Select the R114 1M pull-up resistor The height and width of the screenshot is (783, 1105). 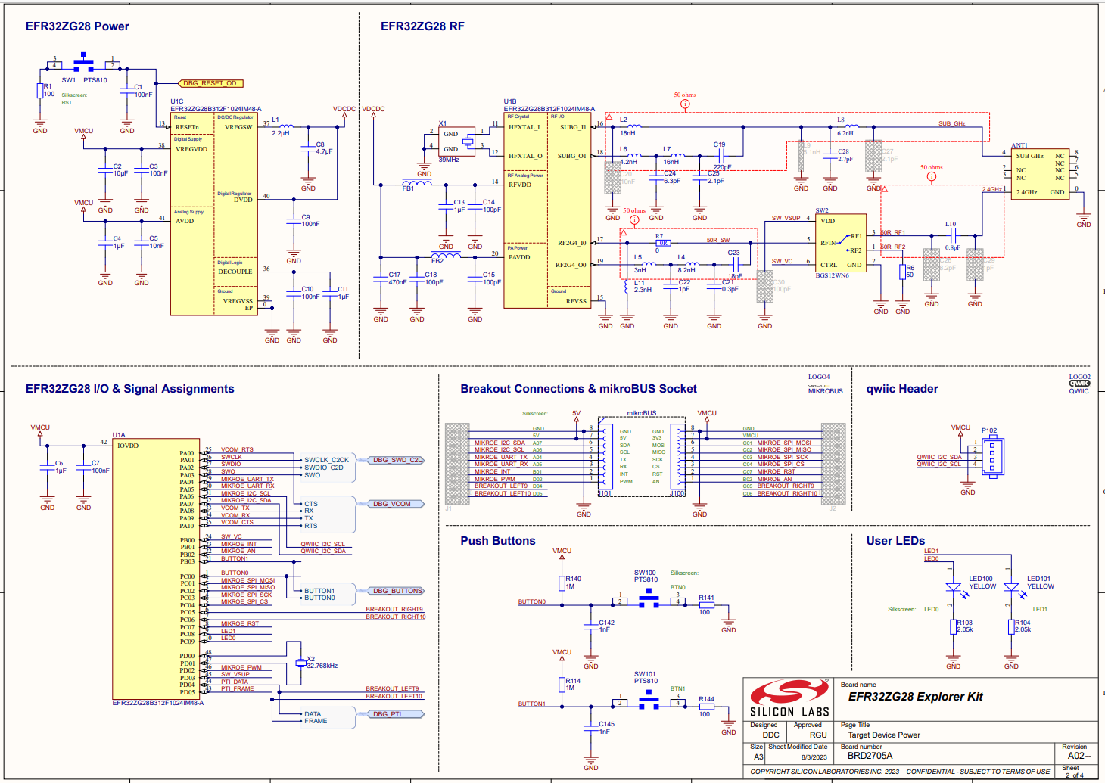[x=562, y=684]
